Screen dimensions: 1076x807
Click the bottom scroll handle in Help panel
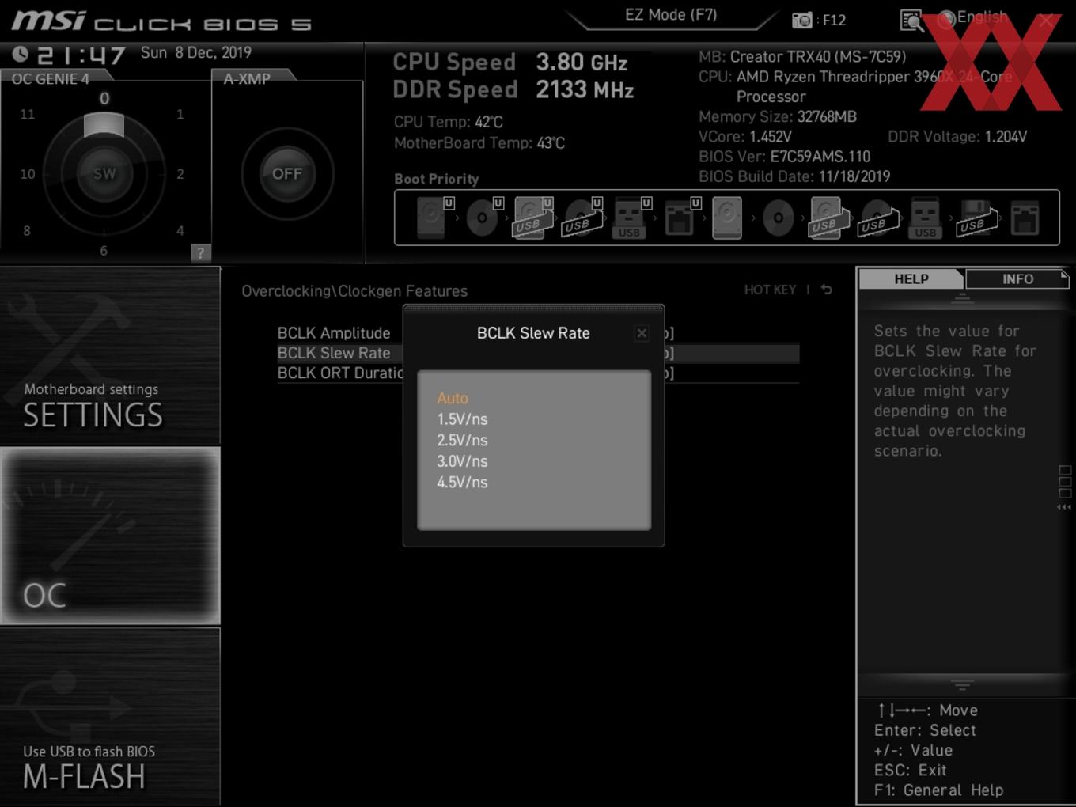point(962,685)
